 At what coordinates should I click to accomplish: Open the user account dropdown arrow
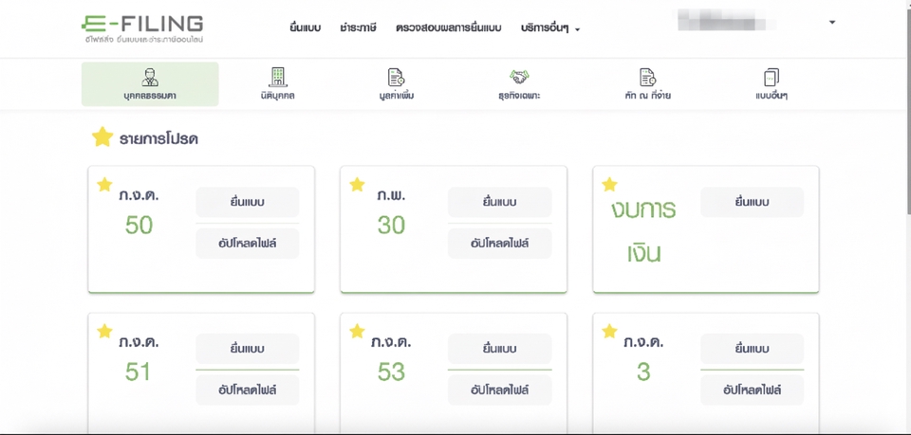click(832, 23)
